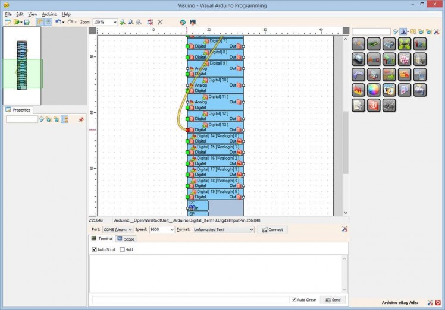Select the date/time clock component category
The height and width of the screenshot is (310, 445).
pos(389,90)
